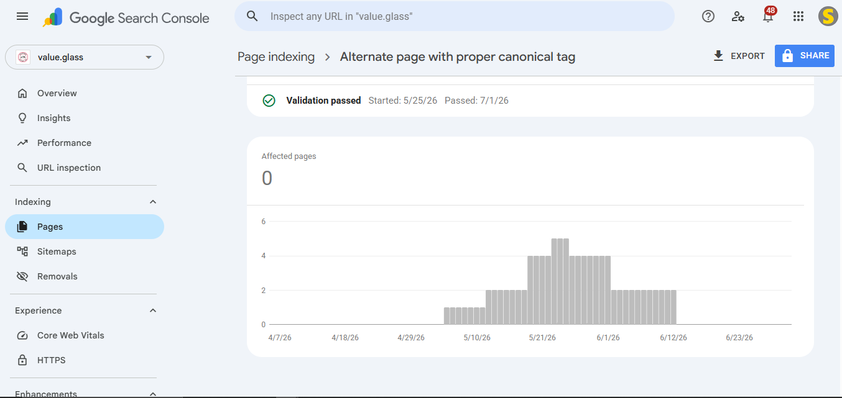Click inside the Inspect any URL field
The image size is (842, 398).
coord(466,16)
